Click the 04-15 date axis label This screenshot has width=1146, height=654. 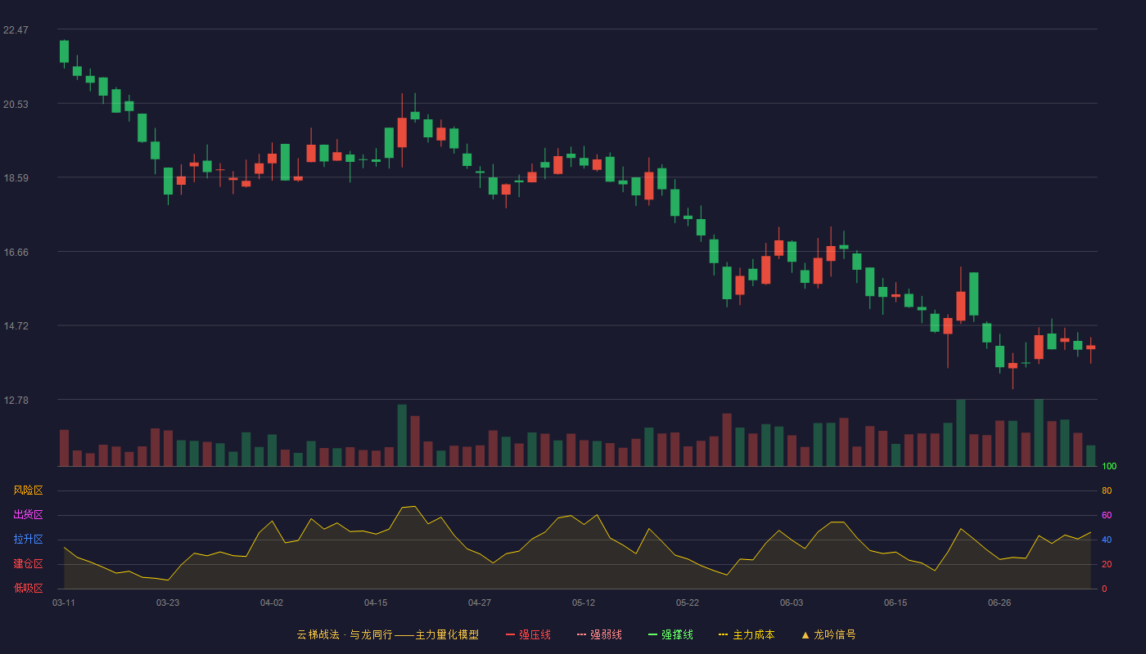point(376,602)
